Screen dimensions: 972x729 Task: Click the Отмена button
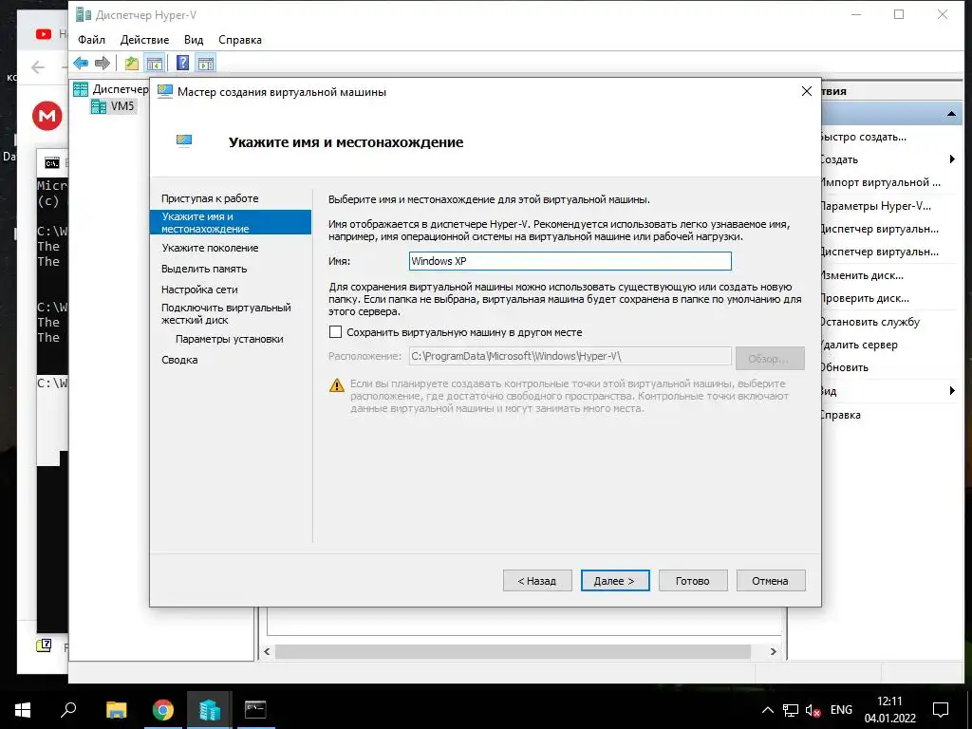point(771,581)
